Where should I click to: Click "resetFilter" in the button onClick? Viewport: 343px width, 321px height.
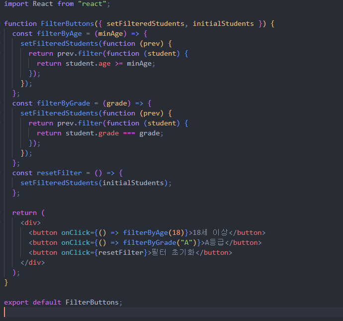point(121,252)
